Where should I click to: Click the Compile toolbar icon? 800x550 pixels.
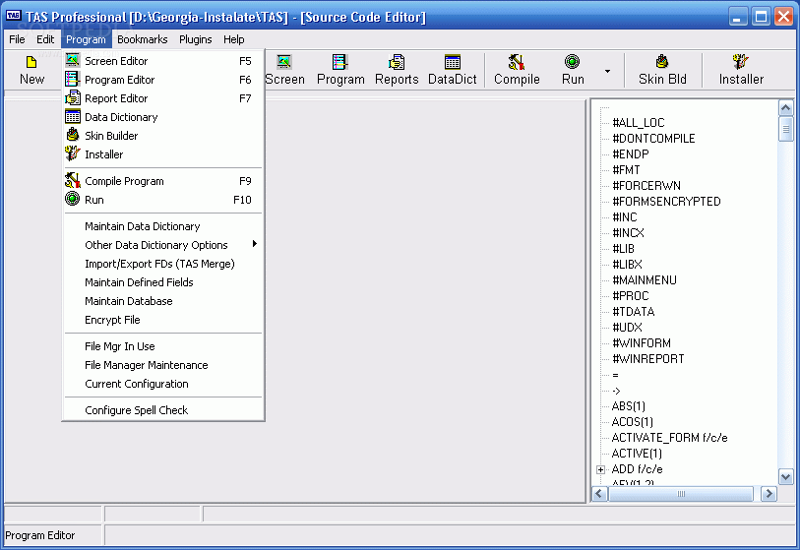(x=517, y=71)
